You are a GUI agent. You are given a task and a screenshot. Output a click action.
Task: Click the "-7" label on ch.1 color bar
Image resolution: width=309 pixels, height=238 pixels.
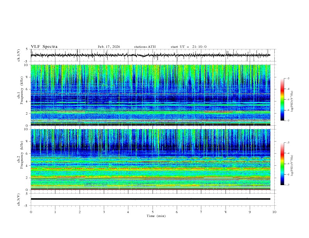tap(288, 121)
